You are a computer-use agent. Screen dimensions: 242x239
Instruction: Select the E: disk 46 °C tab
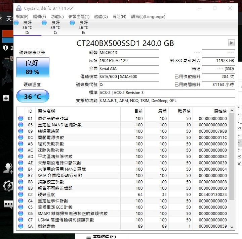(83, 27)
